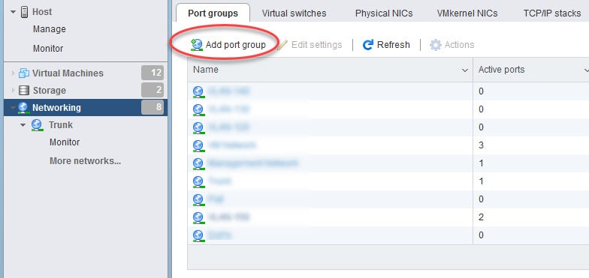589x278 pixels.
Task: Click the Host server icon in navigator
Action: coord(24,12)
